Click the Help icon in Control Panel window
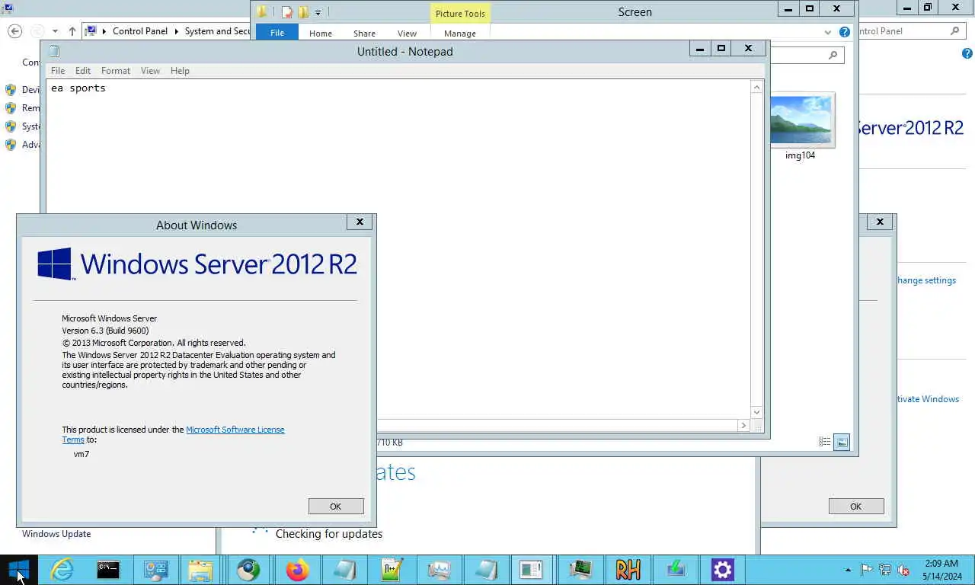The image size is (975, 585). point(967,53)
